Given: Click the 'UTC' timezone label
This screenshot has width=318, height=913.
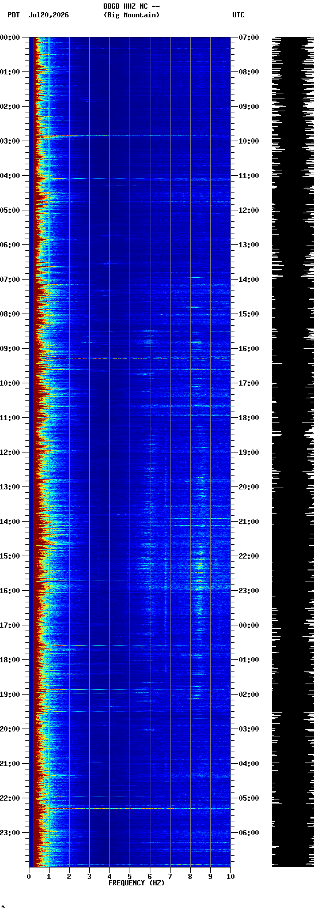Looking at the screenshot, I should pos(238,15).
